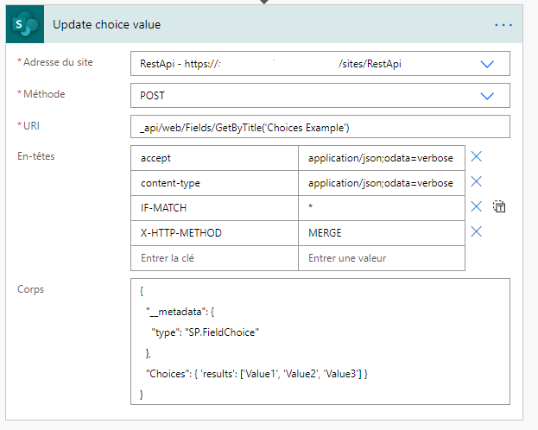Screen dimensions: 538x430
Task: Click the 'En-têtes' label
Action: 36,156
